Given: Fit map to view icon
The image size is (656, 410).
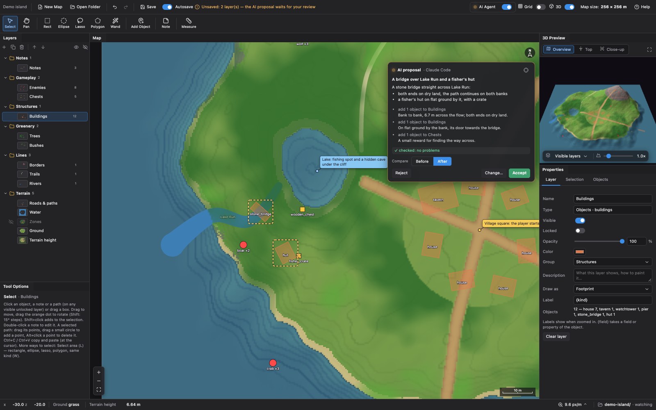Looking at the screenshot, I should (x=99, y=389).
